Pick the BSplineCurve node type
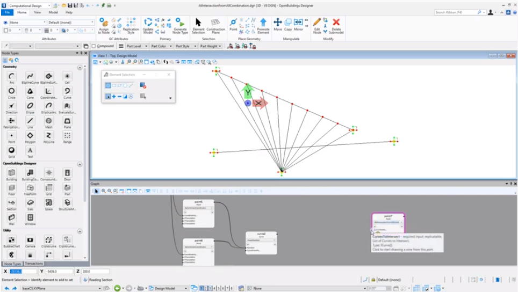This screenshot has width=518, height=292. click(30, 78)
